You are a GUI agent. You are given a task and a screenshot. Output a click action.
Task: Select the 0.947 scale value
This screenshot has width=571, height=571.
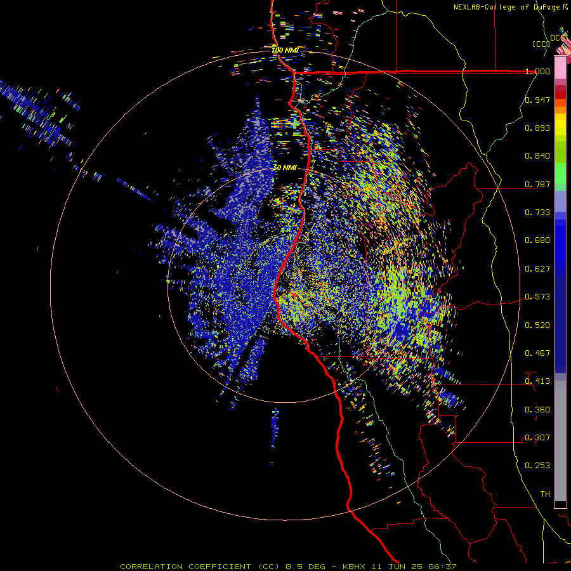[537, 100]
